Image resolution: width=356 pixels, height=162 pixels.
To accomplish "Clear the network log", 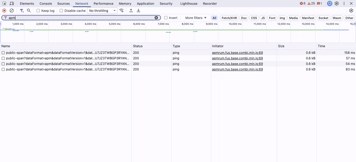I will pos(12,11).
